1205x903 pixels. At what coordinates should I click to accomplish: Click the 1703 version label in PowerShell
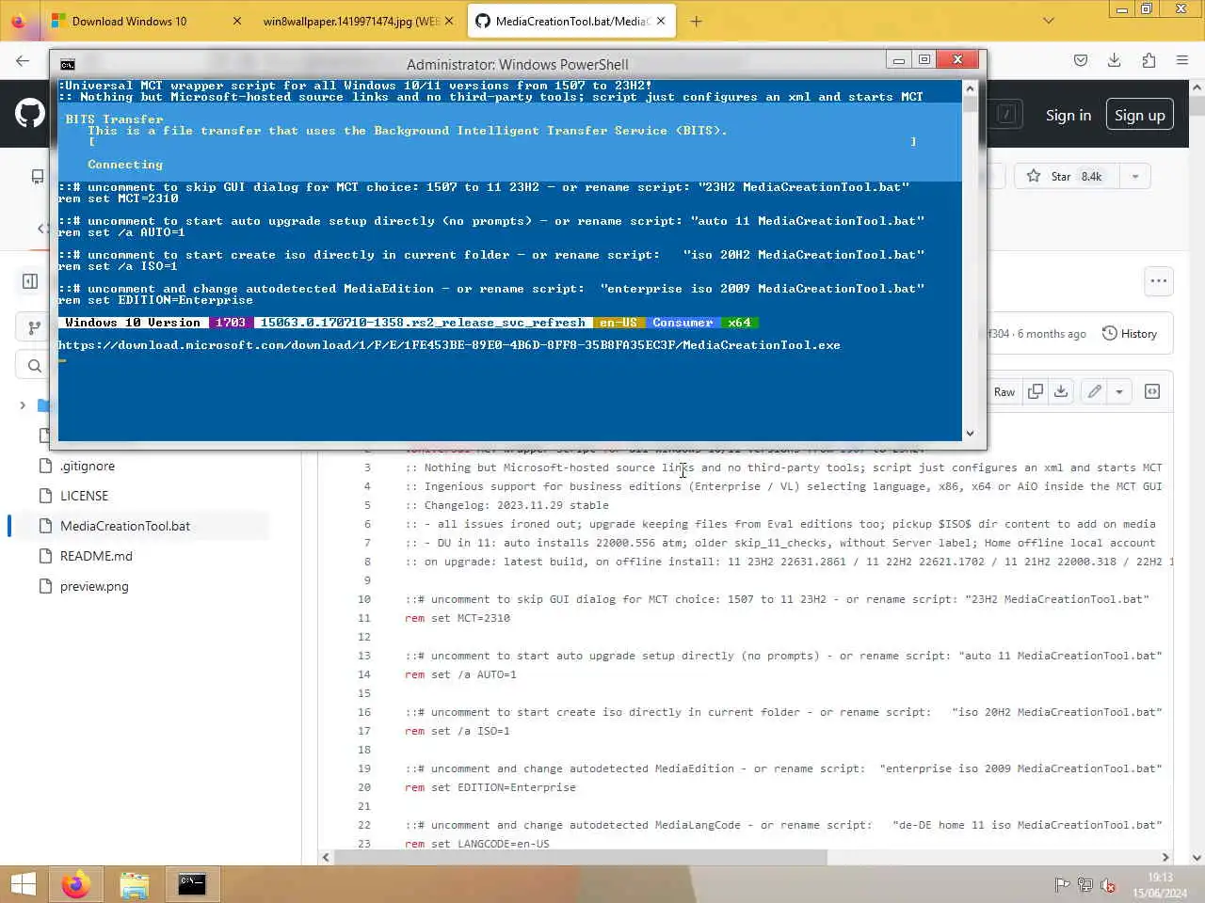tap(231, 323)
